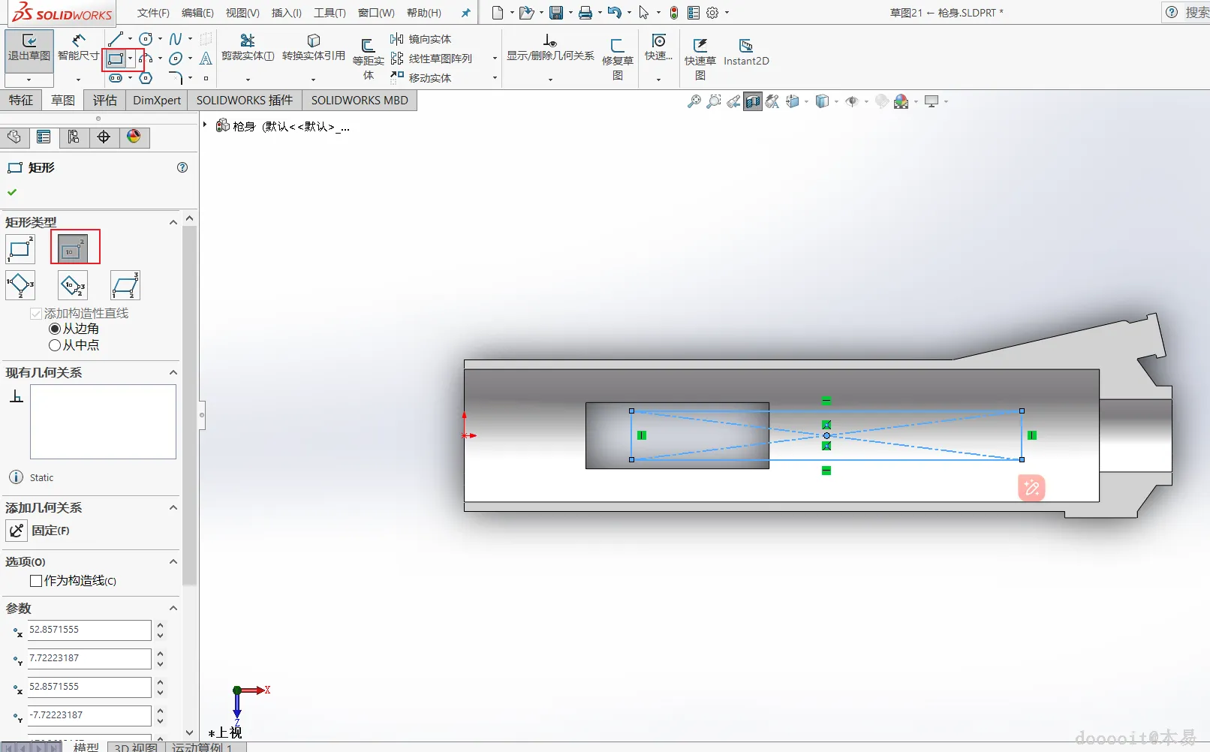Collapse the 参数 section

tap(173, 608)
